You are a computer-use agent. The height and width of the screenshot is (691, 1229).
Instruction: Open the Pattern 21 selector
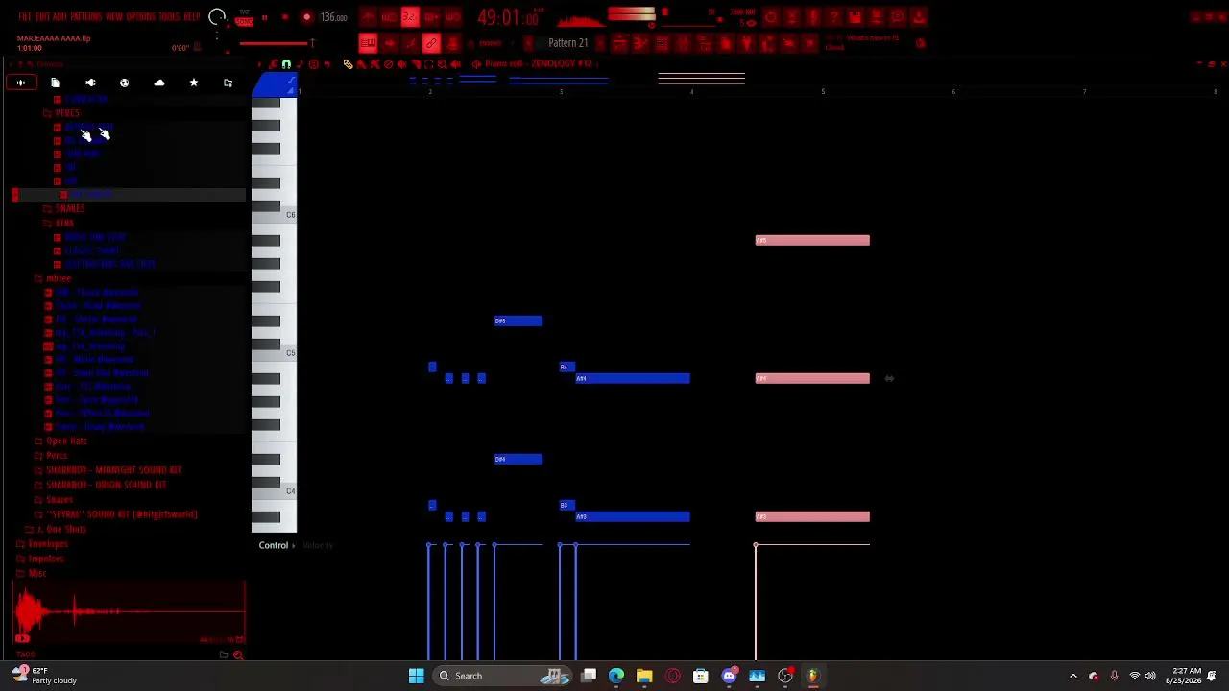(x=567, y=43)
